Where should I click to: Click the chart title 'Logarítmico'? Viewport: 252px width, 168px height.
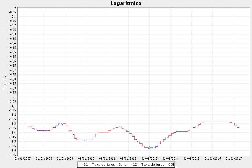[126, 3]
